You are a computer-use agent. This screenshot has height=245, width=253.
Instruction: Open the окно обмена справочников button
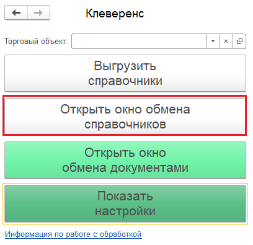click(125, 116)
